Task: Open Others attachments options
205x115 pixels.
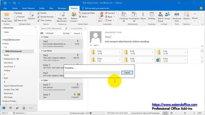Action: [143, 17]
